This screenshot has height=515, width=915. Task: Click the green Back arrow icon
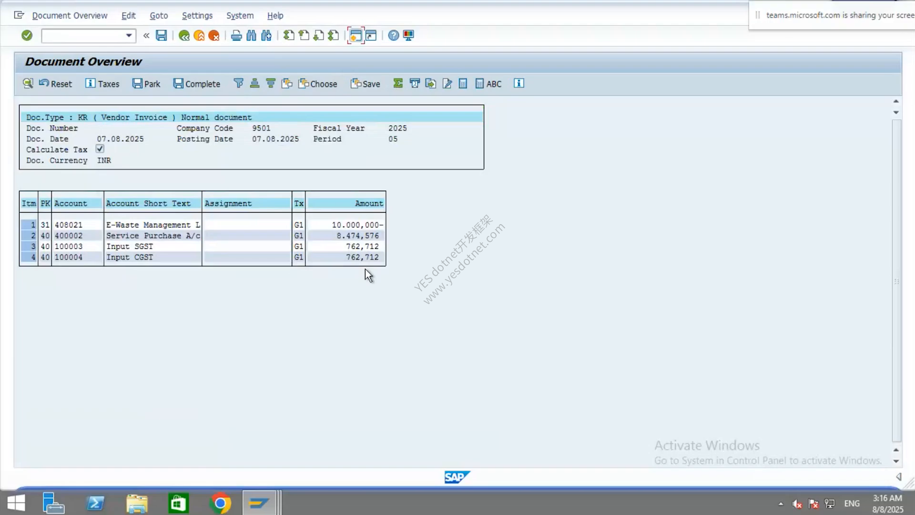click(184, 35)
